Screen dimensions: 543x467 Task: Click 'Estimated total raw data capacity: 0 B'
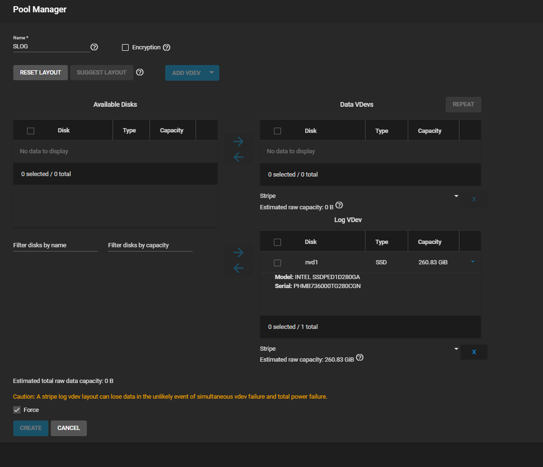tap(63, 381)
